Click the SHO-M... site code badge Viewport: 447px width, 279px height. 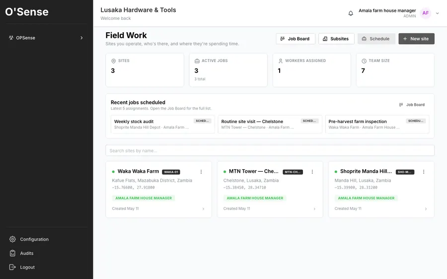click(405, 172)
